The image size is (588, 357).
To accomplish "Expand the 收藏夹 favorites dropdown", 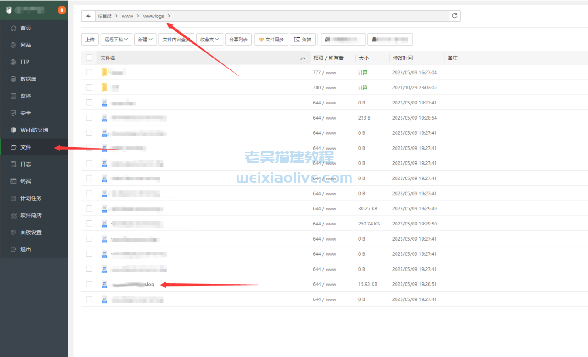I will pyautogui.click(x=211, y=40).
